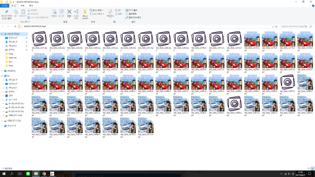Click Select none in the ribbon
The width and height of the screenshot is (315, 177).
click(x=131, y=14)
